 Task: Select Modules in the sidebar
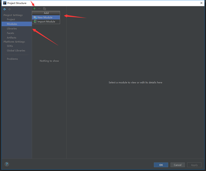tap(17, 24)
